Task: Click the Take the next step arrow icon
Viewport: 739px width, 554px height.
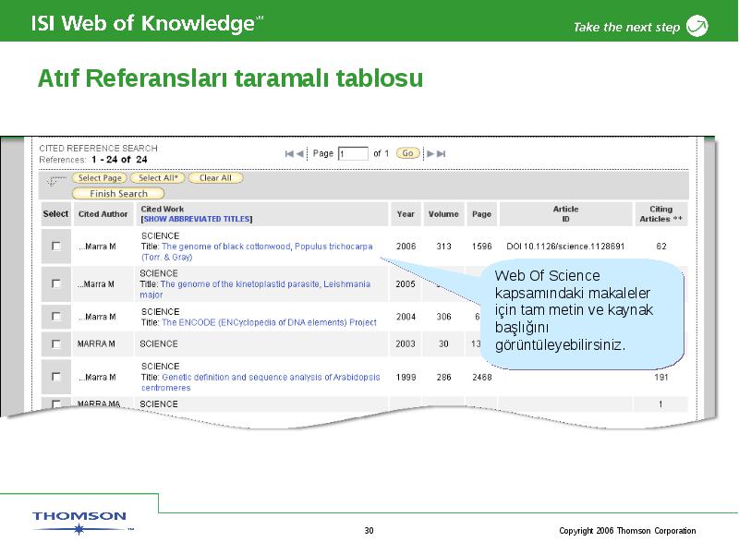Action: point(697,26)
